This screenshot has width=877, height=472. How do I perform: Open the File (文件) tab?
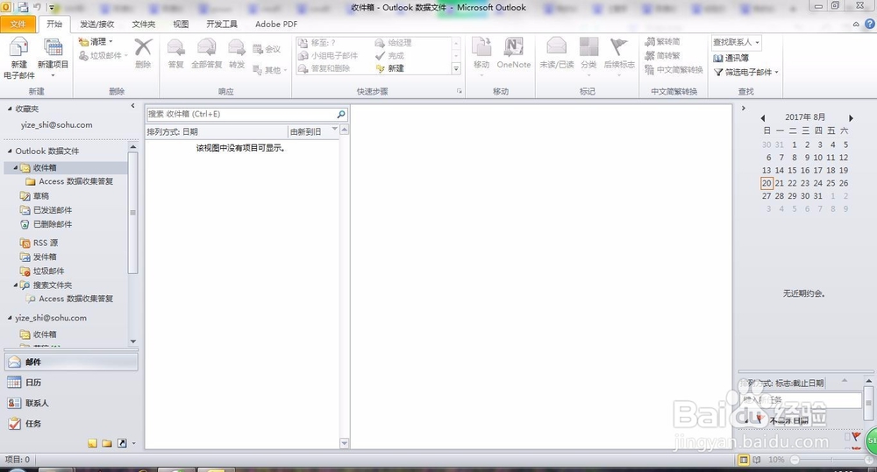click(18, 24)
